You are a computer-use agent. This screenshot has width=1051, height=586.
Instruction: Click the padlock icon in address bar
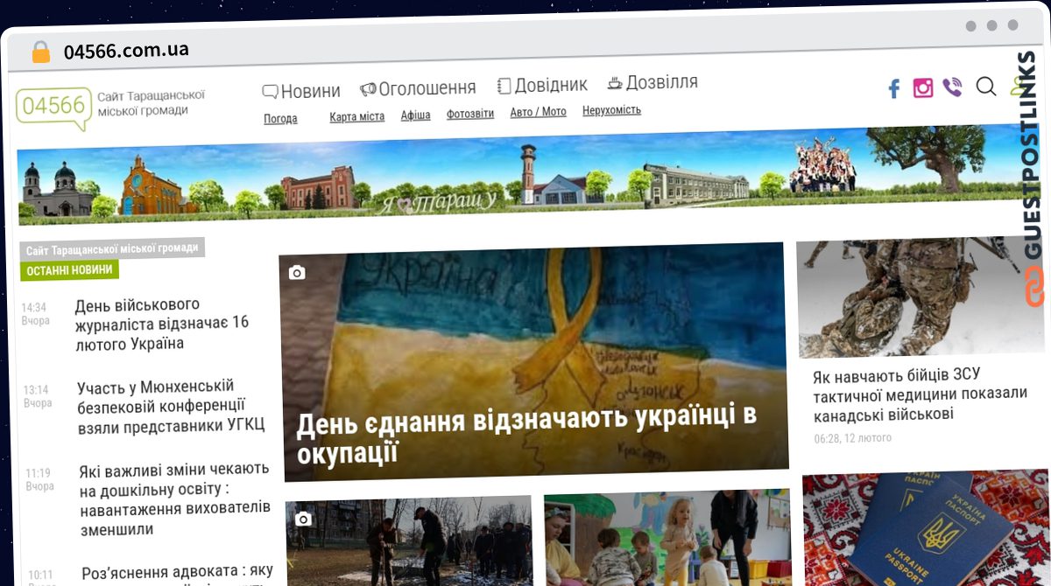tap(41, 52)
